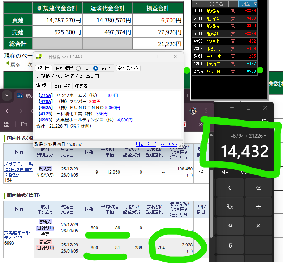
Task: Click the 取得 button
Action: pyautogui.click(x=44, y=68)
